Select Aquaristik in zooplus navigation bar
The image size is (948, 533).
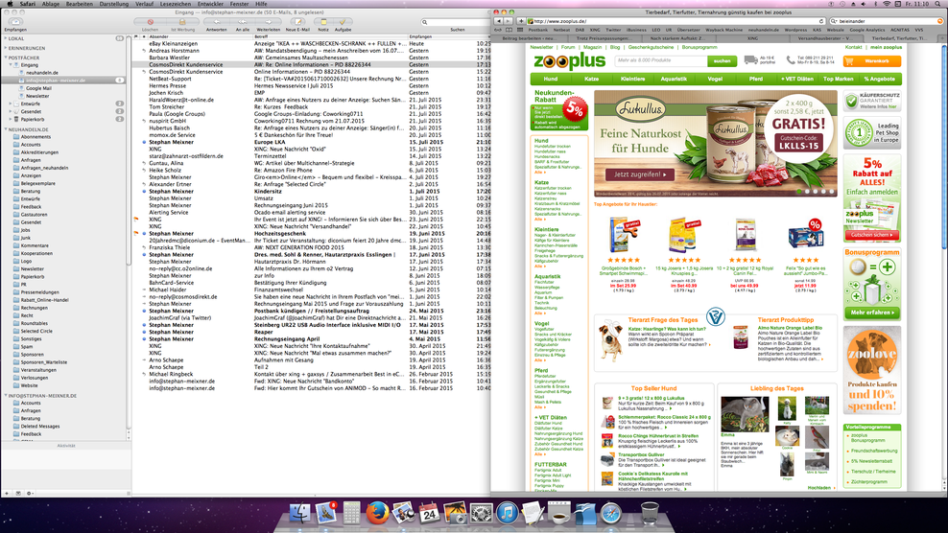(x=674, y=79)
